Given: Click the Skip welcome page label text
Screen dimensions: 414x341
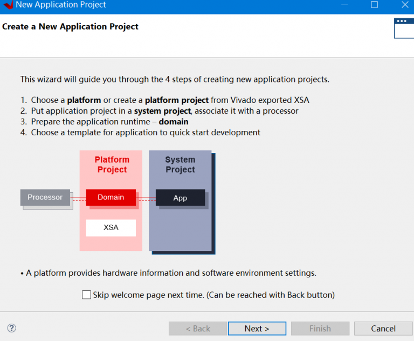Looking at the screenshot, I should click(213, 295).
